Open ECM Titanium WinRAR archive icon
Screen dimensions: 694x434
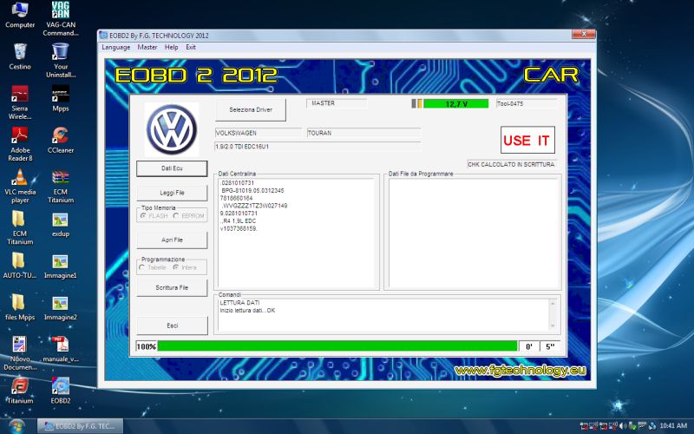pos(61,186)
